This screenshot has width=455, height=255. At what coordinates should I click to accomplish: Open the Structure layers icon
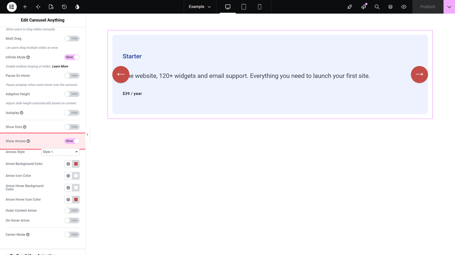coord(390,7)
